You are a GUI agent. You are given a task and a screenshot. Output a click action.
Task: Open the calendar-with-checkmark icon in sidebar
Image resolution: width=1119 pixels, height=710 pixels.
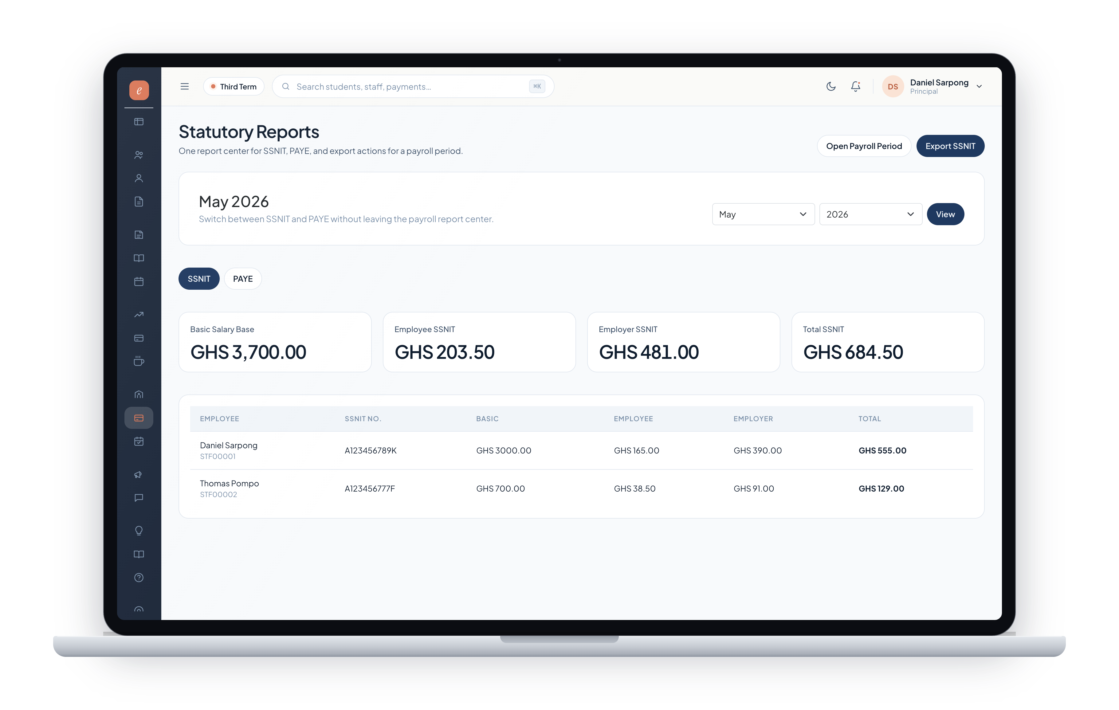pos(139,441)
